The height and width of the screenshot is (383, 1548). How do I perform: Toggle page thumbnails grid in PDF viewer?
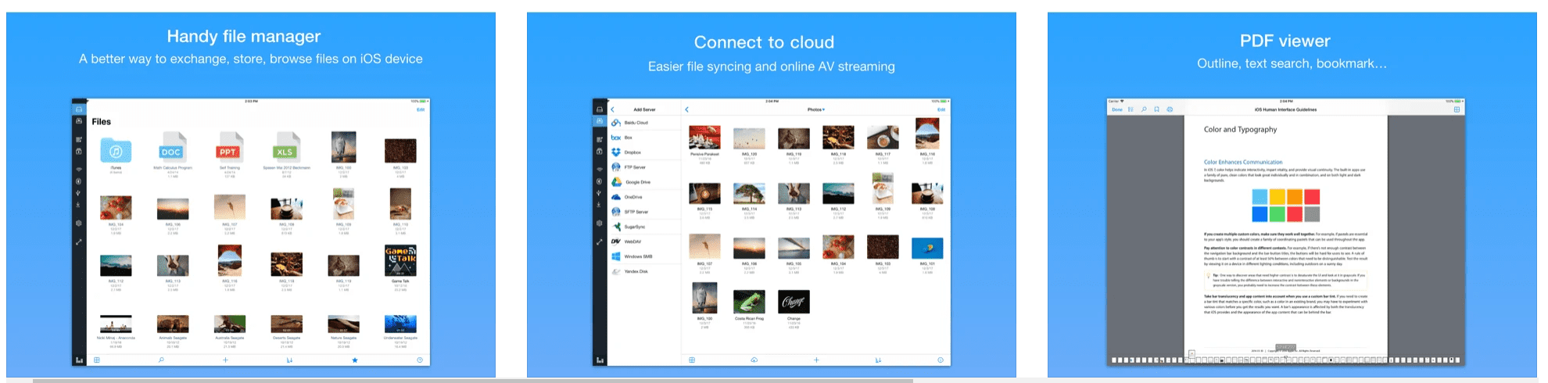[x=1457, y=109]
